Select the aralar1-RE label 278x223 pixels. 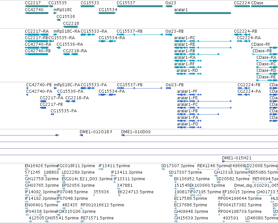click(185, 44)
